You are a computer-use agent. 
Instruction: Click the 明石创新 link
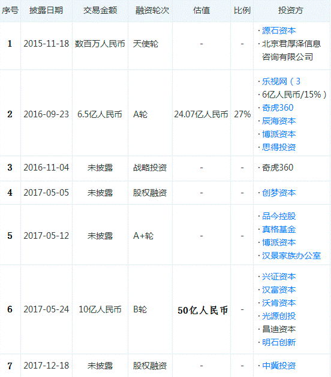click(279, 343)
